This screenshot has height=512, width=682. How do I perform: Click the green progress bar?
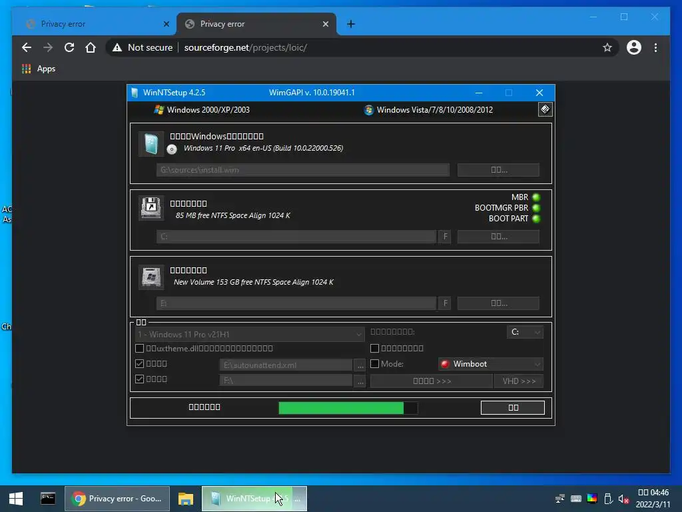click(x=348, y=408)
